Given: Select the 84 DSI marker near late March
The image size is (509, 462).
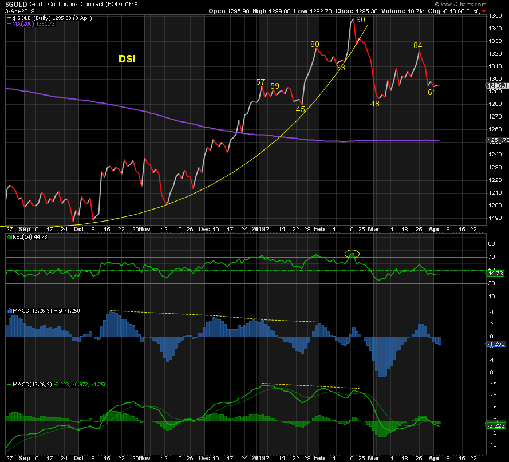Looking at the screenshot, I should (417, 45).
